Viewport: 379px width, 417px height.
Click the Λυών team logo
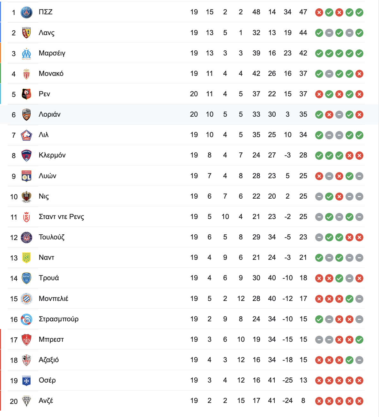pyautogui.click(x=26, y=176)
